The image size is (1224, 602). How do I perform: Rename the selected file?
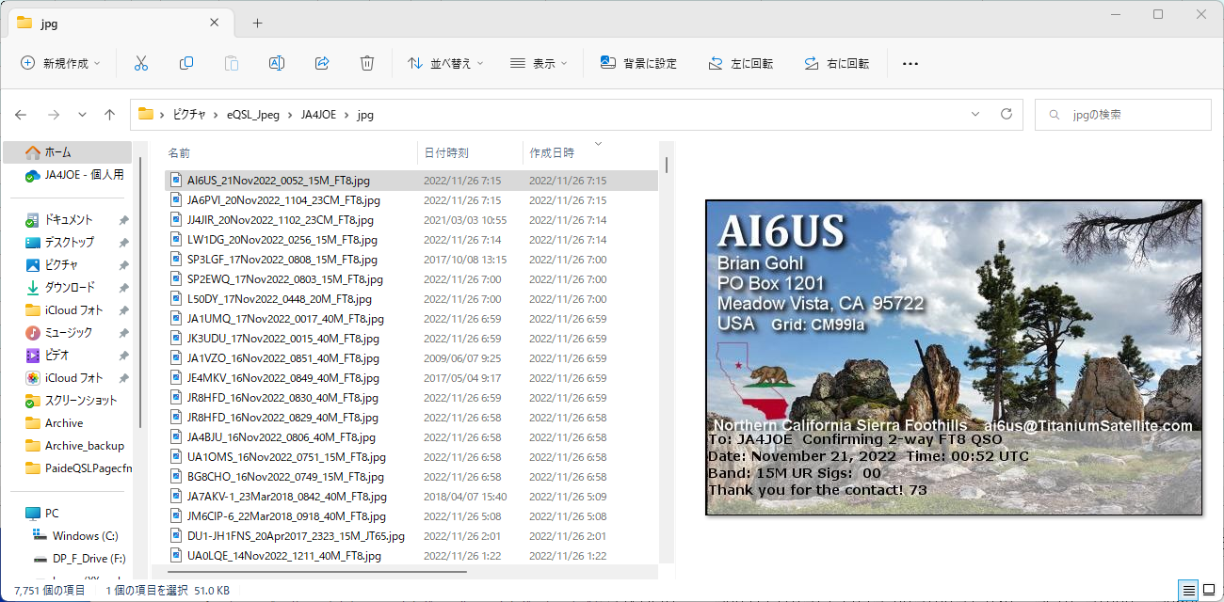(x=276, y=63)
